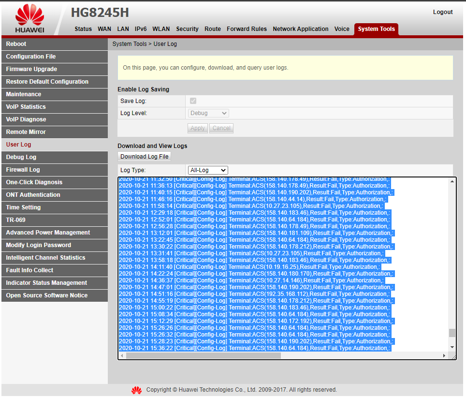Click the log box scroll up arrow
This screenshot has width=466, height=397.
click(x=452, y=181)
